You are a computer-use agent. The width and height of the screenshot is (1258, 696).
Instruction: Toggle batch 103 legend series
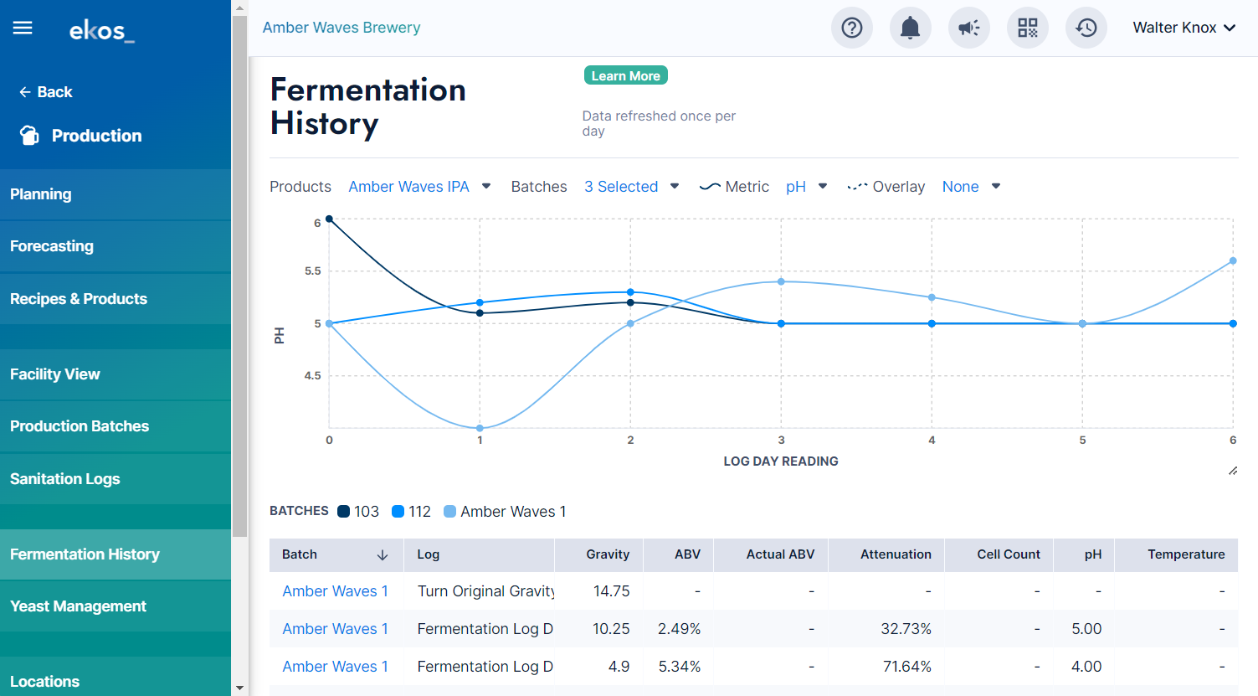tap(358, 512)
